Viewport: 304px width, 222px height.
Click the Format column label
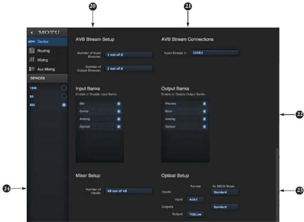(x=195, y=186)
